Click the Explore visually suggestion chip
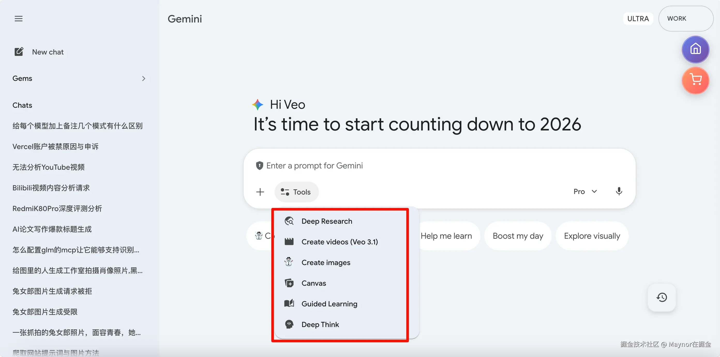 (x=592, y=236)
